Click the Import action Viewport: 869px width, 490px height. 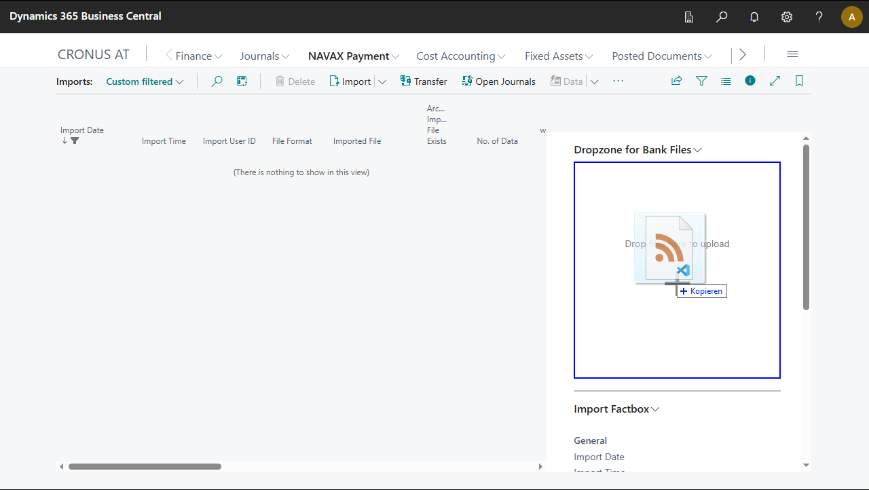pos(350,81)
